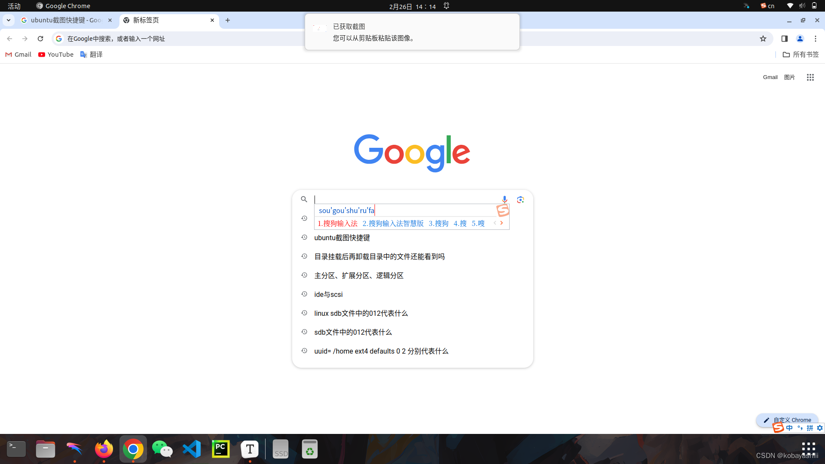The width and height of the screenshot is (825, 464).
Task: Toggle Sogou punctuation mode button
Action: click(800, 428)
